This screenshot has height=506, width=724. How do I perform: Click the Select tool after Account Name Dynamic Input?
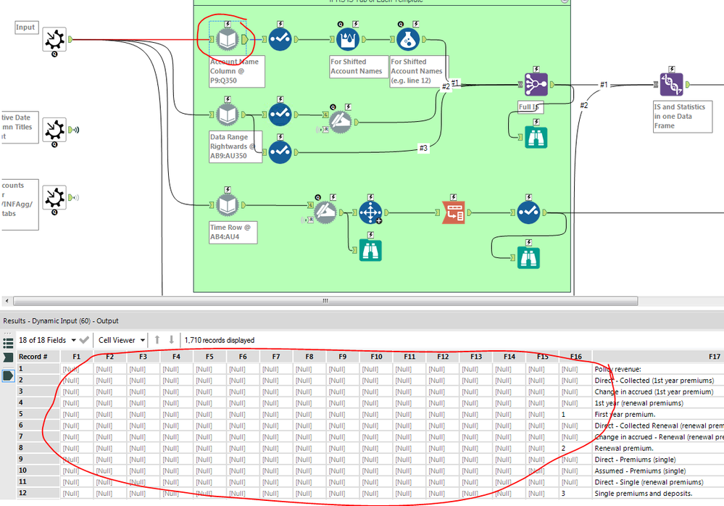pyautogui.click(x=280, y=39)
